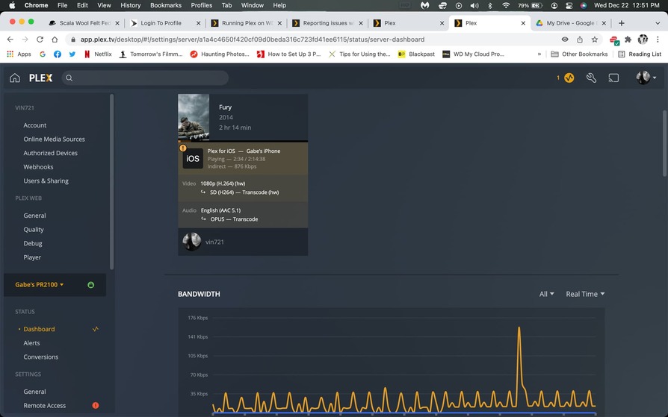Click the PLEX logo
Image resolution: width=668 pixels, height=417 pixels.
(x=41, y=78)
